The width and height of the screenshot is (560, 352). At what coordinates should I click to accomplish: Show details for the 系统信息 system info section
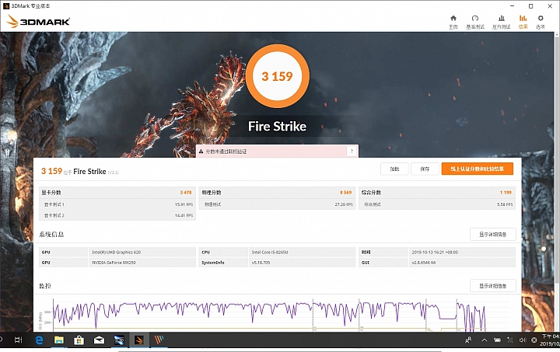tap(493, 235)
